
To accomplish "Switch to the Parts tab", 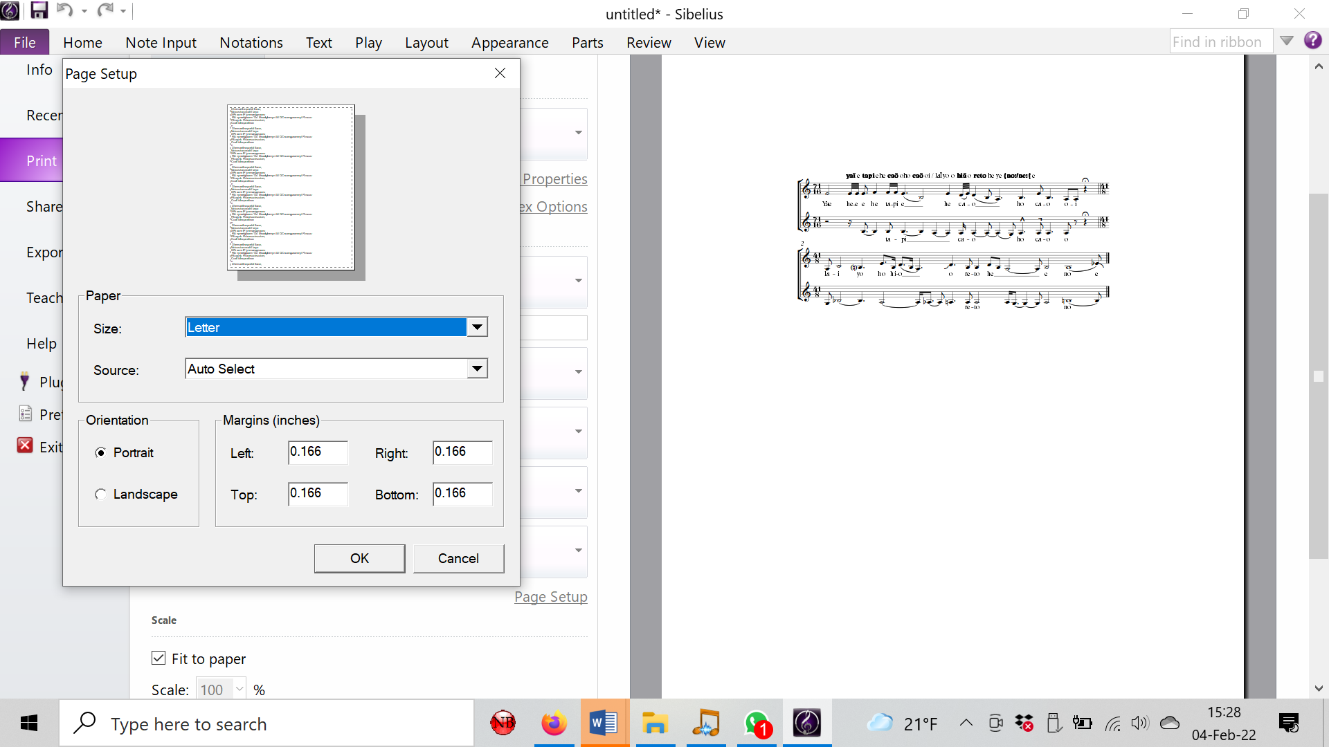I will [587, 42].
